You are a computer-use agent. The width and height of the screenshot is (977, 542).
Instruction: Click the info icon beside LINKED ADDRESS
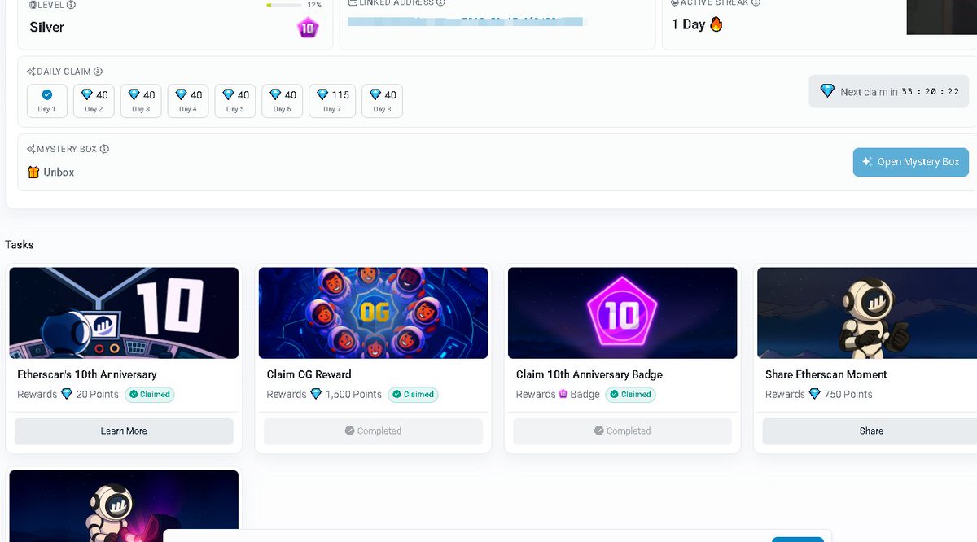(440, 3)
